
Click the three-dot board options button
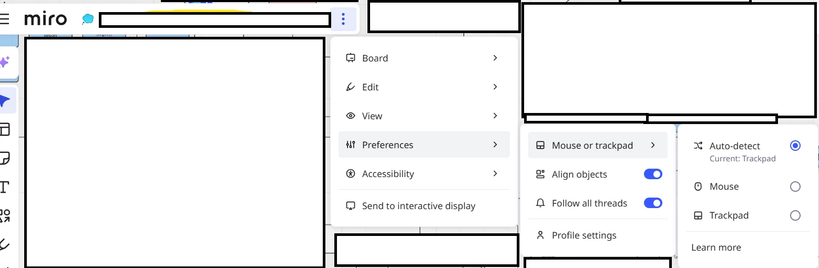pos(343,19)
